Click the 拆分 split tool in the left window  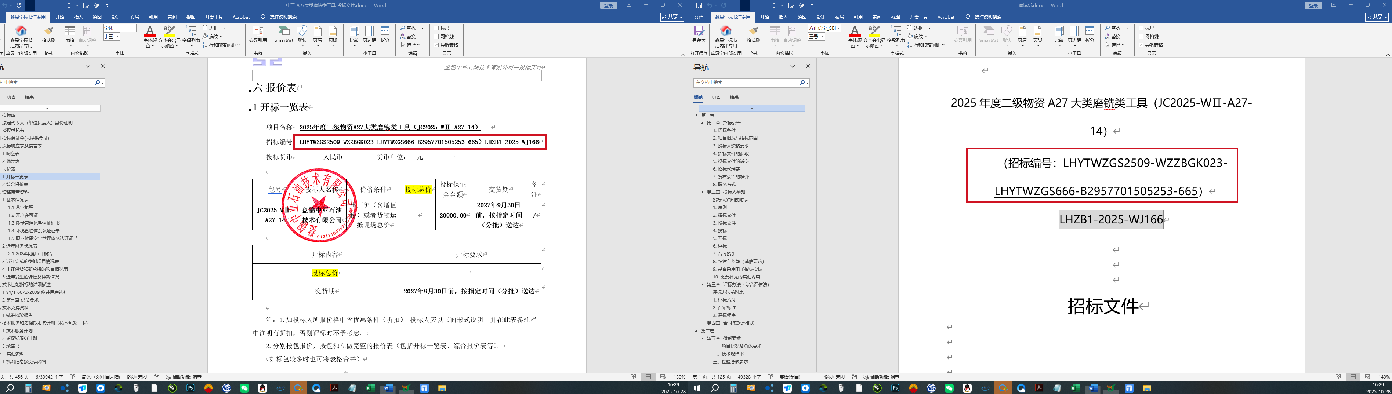point(385,34)
